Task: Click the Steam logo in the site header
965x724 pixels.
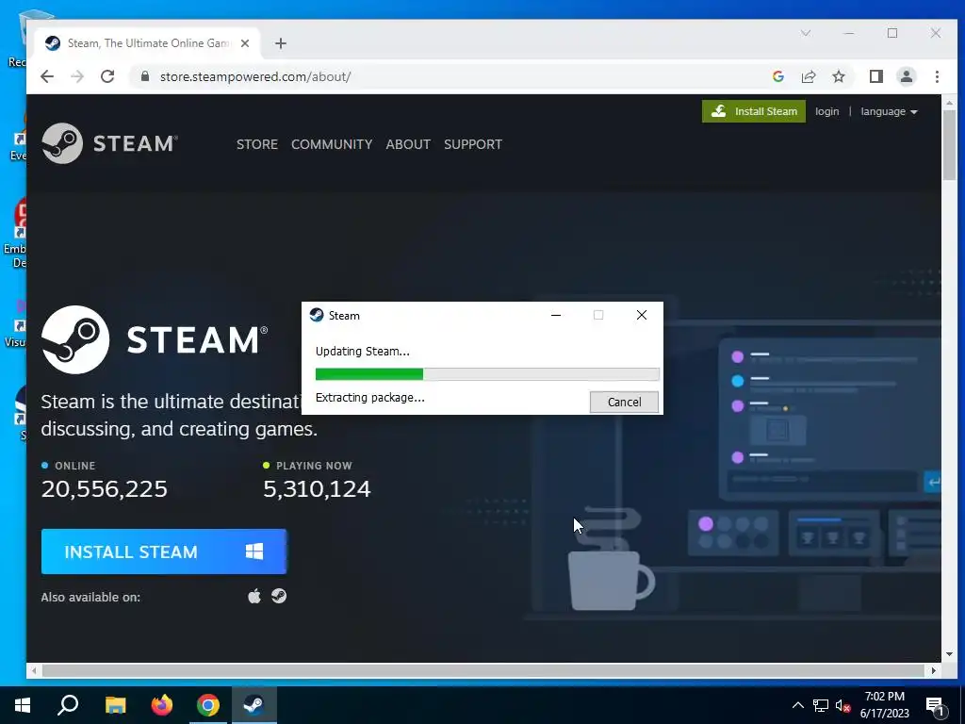Action: pyautogui.click(x=109, y=143)
